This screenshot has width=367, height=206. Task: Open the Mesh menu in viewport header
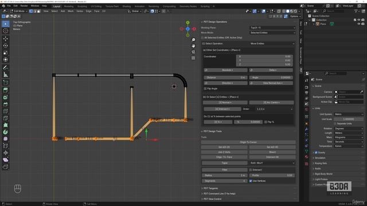(71, 11)
